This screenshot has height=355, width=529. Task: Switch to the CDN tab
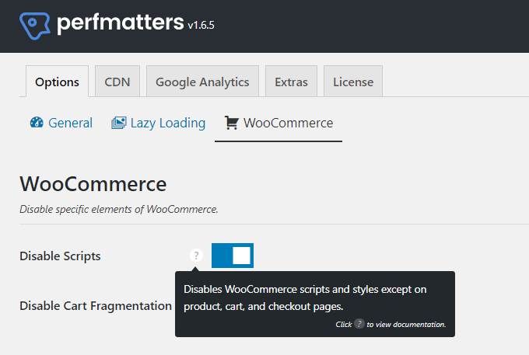pos(117,82)
